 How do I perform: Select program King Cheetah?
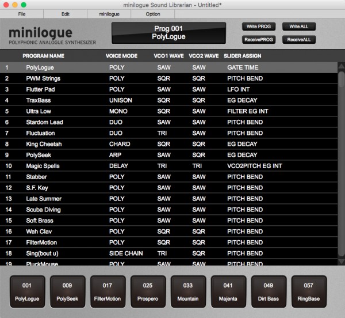(x=168, y=144)
